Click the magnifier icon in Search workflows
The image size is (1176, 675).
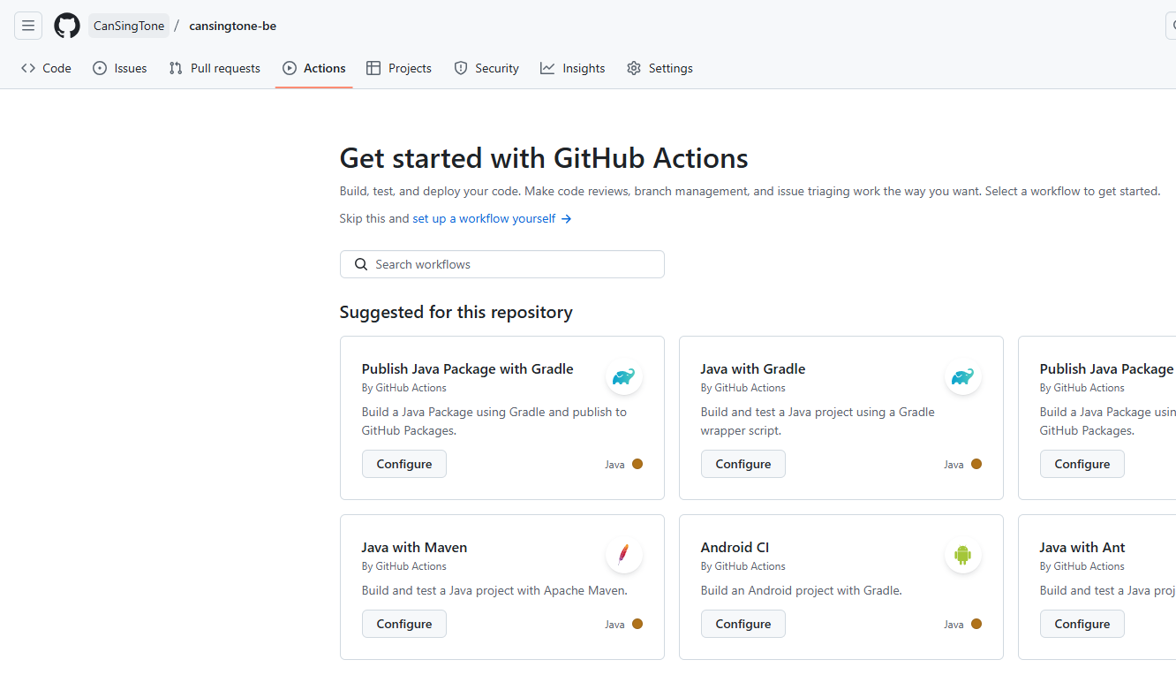coord(361,264)
